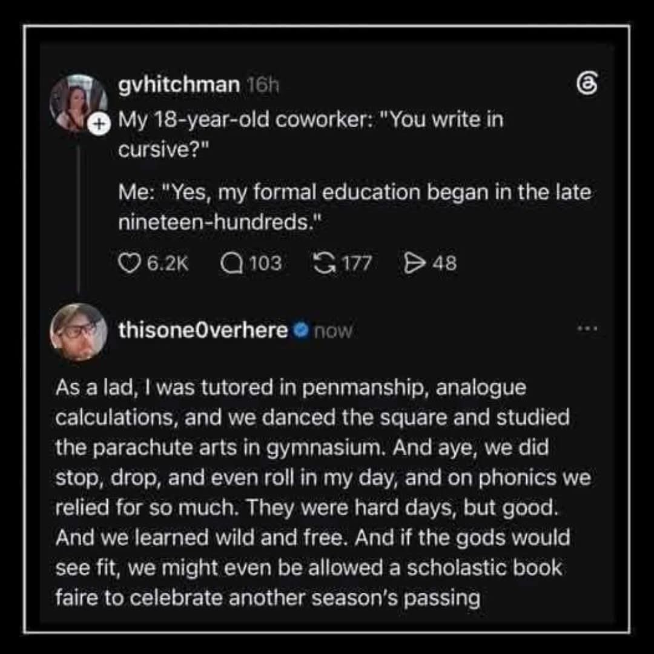Click the 'now' timestamp on the reply
654x654 pixels.
tap(333, 331)
